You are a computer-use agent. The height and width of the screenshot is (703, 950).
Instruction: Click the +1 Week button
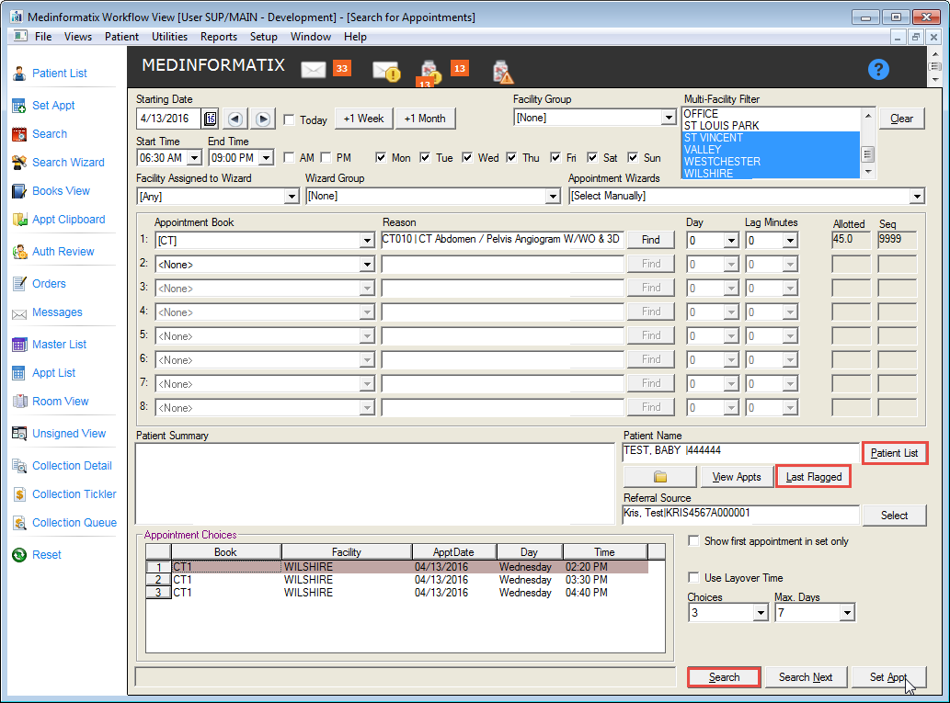pyautogui.click(x=363, y=119)
